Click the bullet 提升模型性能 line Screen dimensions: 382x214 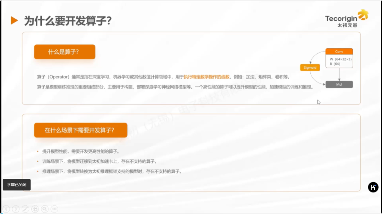click(81, 152)
